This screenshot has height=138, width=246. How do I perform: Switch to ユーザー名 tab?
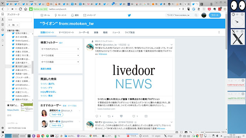pos(84,32)
